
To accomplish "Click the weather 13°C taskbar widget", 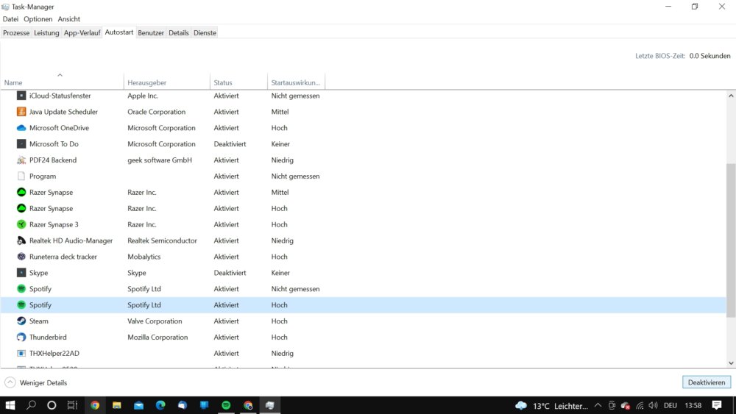I will click(x=551, y=406).
